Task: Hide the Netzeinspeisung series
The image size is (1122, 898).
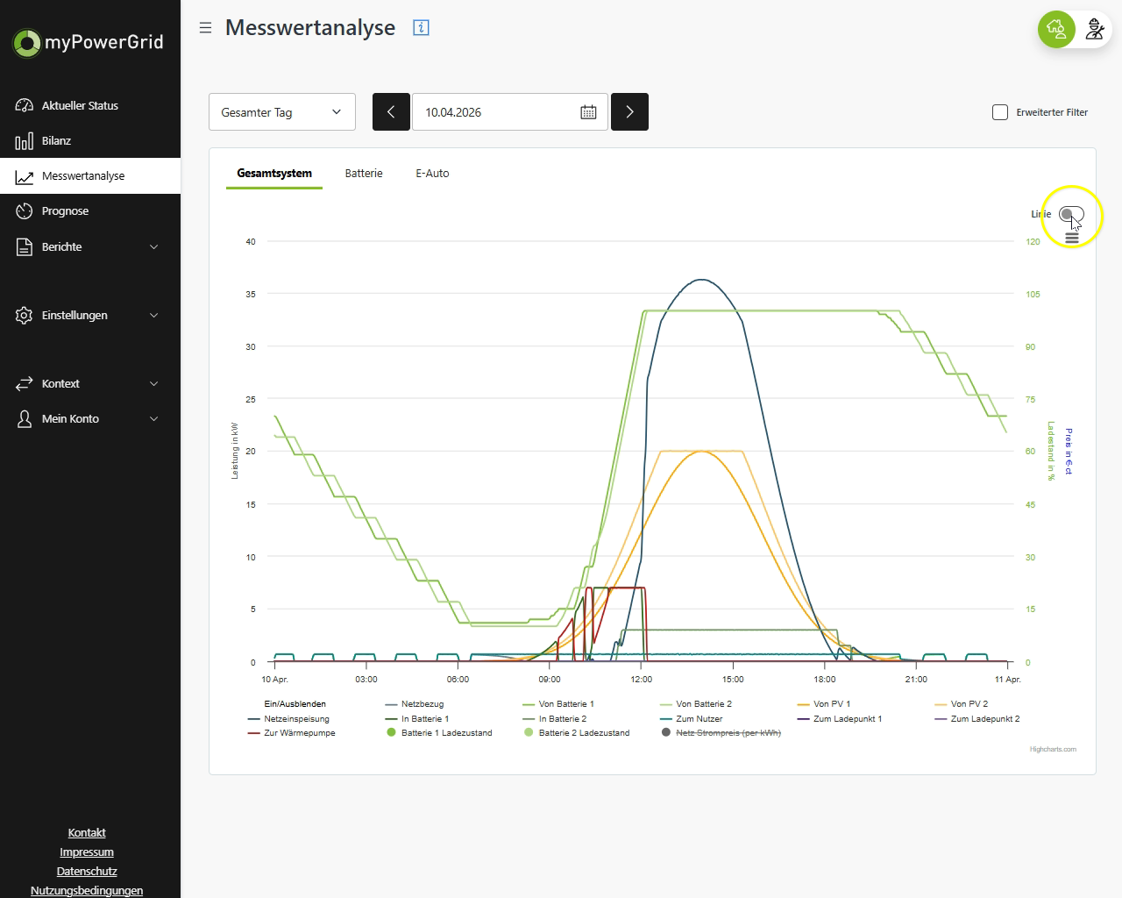Action: (x=289, y=719)
